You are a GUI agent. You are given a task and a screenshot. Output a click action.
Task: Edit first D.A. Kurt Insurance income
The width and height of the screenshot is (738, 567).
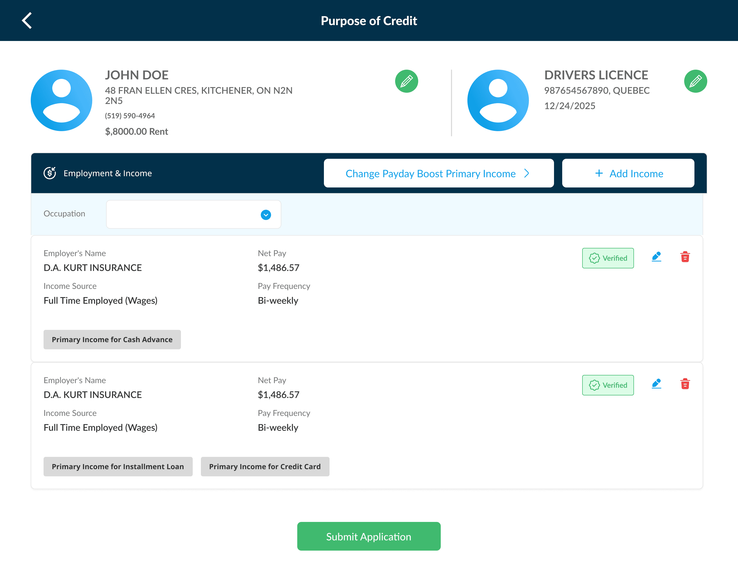coord(656,257)
